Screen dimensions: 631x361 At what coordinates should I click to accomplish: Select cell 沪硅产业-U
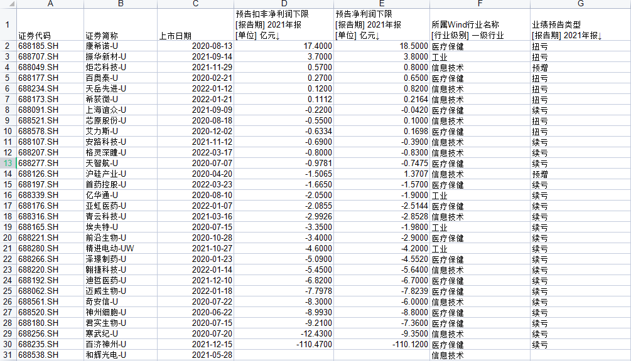121,174
